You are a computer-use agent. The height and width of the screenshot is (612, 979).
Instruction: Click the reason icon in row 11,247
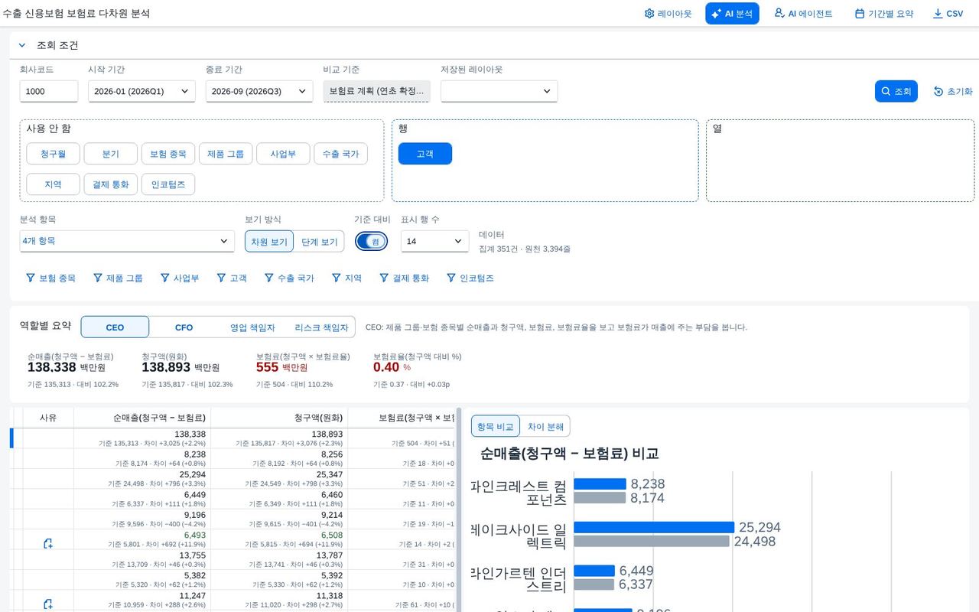coord(48,604)
